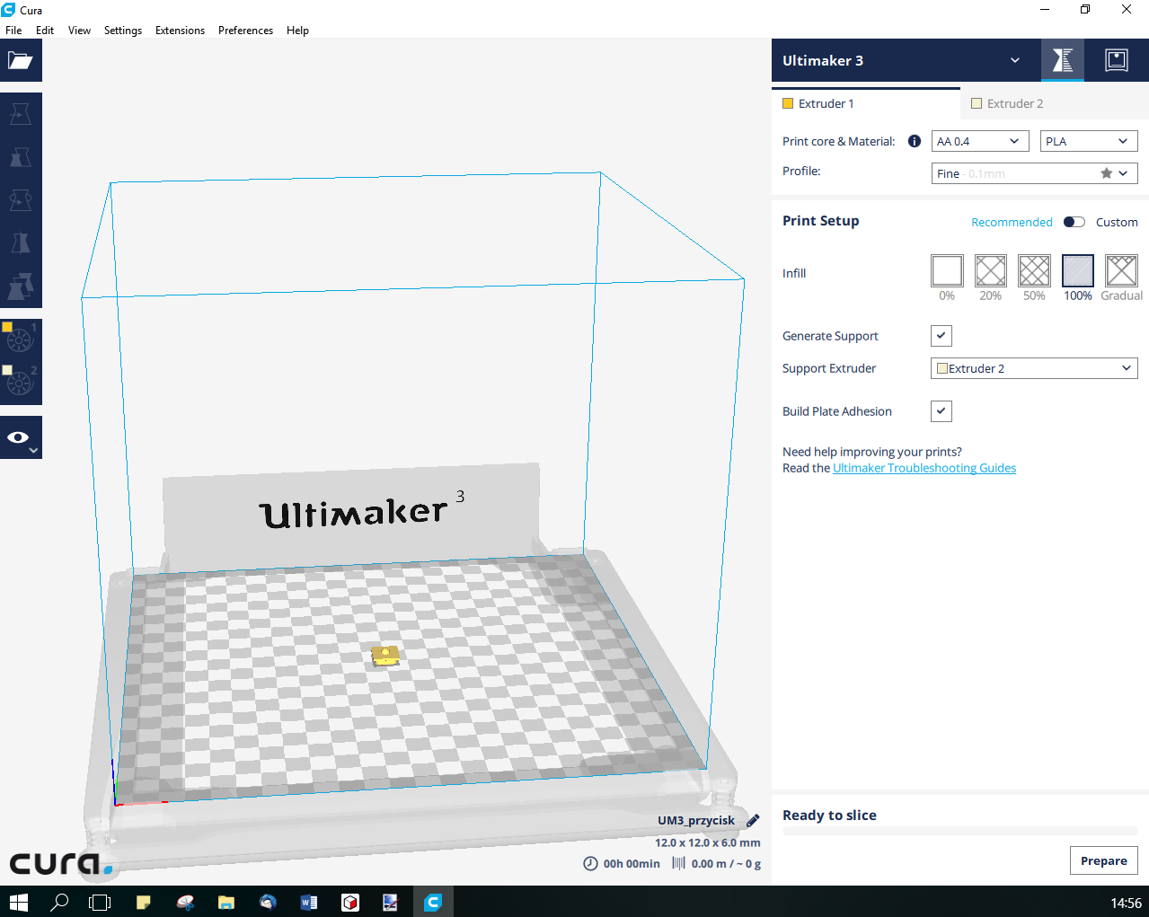Open the Edit menu
1149x917 pixels.
tap(45, 30)
